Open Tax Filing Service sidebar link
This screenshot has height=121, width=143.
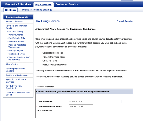tap(17, 54)
